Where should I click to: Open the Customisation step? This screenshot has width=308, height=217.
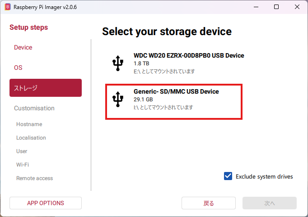pos(34,108)
